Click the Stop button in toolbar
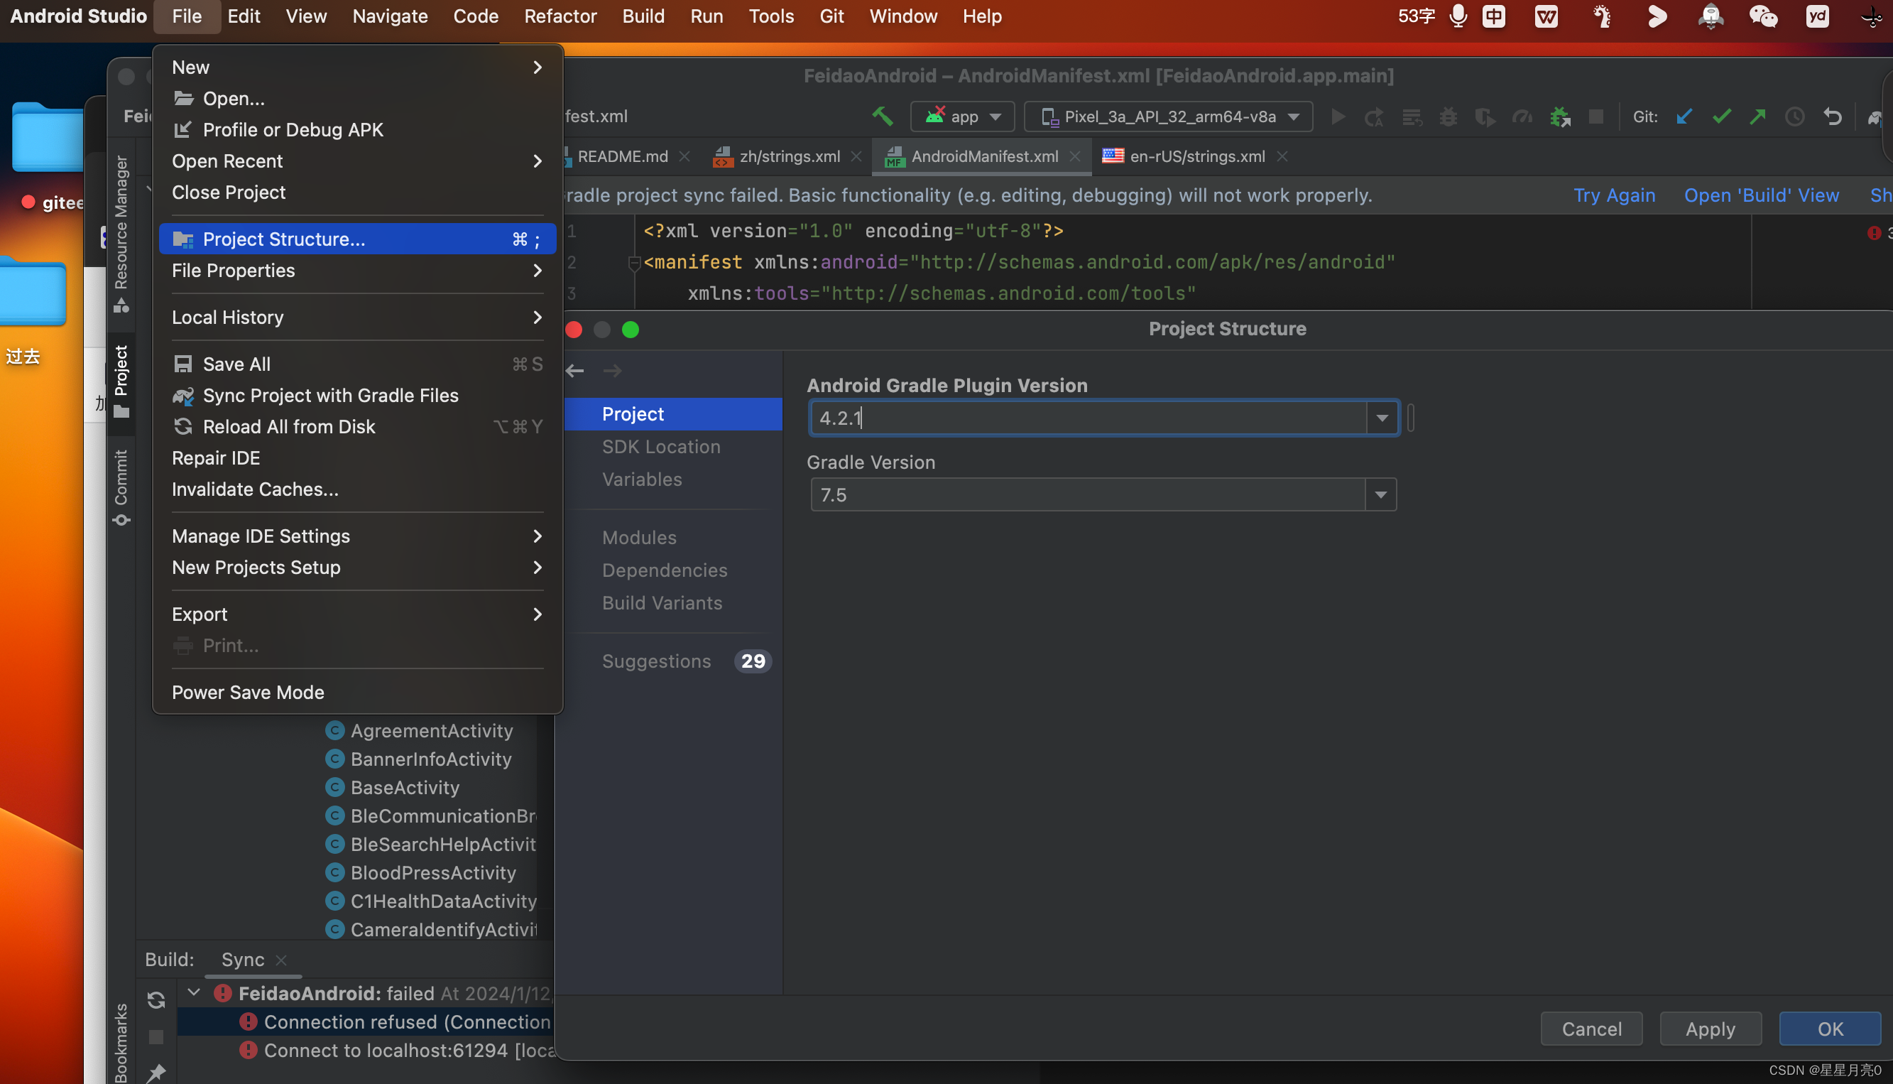Image resolution: width=1893 pixels, height=1084 pixels. click(x=1597, y=117)
